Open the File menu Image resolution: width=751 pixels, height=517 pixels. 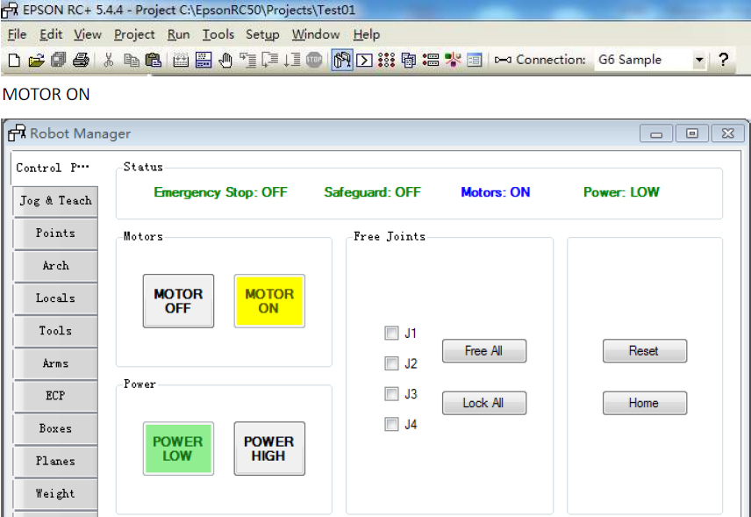click(x=17, y=34)
